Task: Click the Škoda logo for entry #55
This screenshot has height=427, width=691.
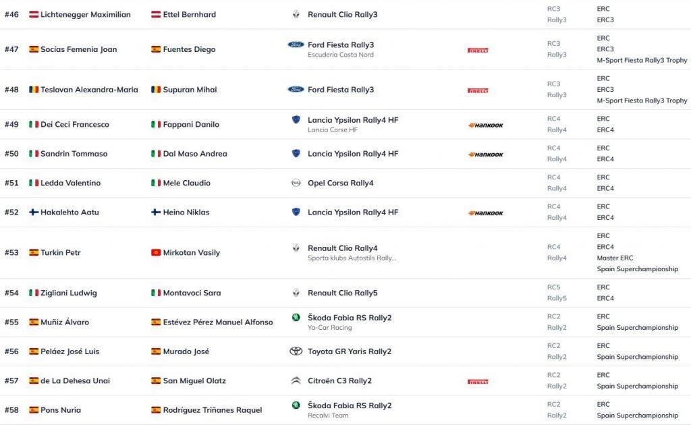Action: tap(296, 318)
